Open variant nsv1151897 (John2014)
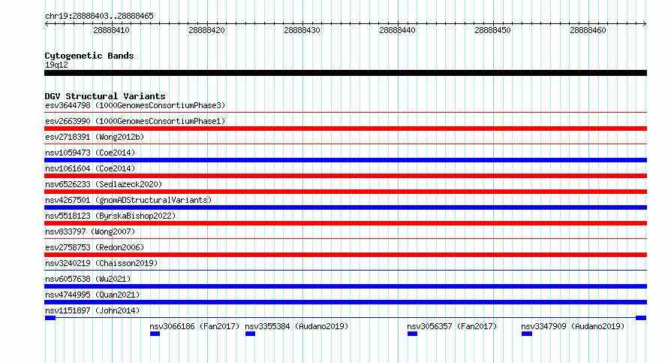This screenshot has height=363, width=668. (92, 310)
